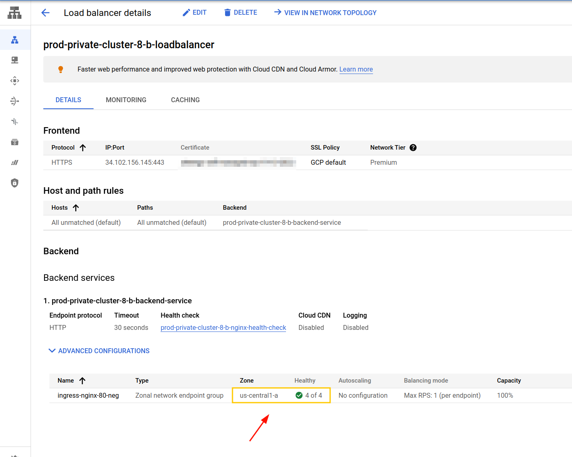Click the Edit button

194,13
